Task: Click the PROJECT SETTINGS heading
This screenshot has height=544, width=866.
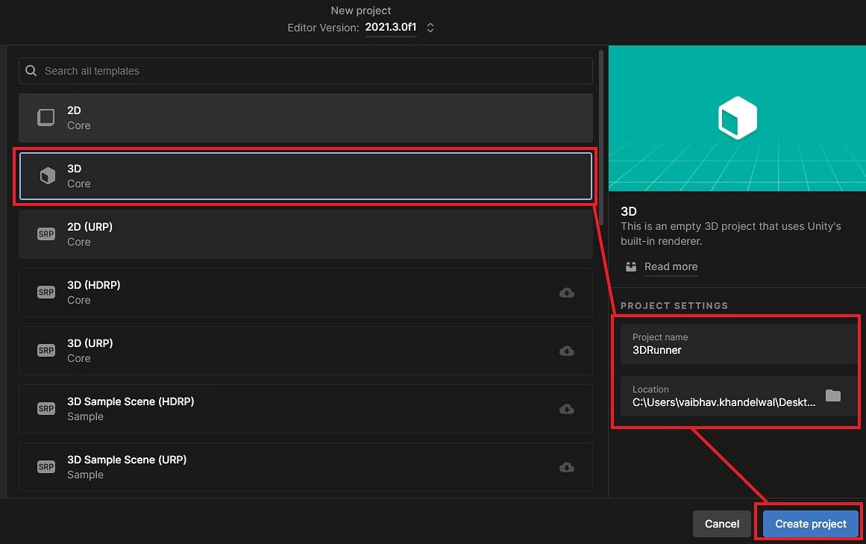Action: click(674, 305)
